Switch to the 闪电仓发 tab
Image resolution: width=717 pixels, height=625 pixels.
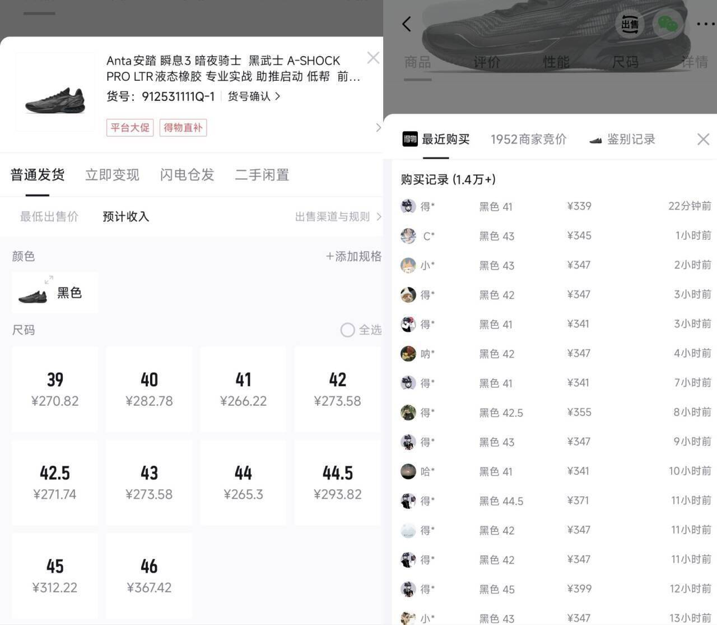187,175
